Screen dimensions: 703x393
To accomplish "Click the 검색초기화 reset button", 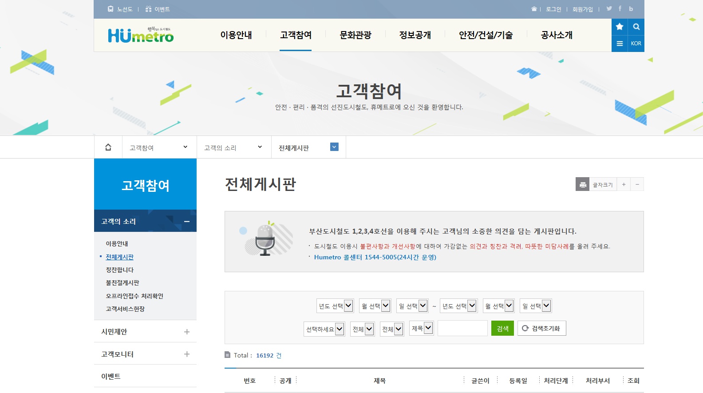I will click(x=541, y=328).
